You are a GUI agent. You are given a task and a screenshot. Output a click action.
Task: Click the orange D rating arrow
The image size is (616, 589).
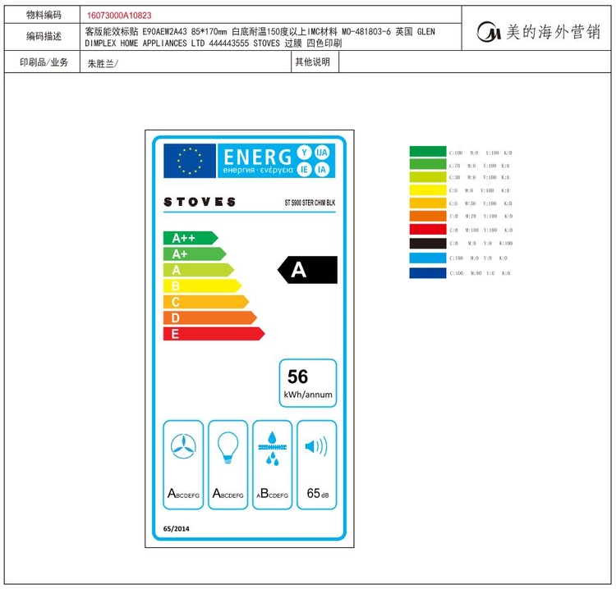click(210, 317)
